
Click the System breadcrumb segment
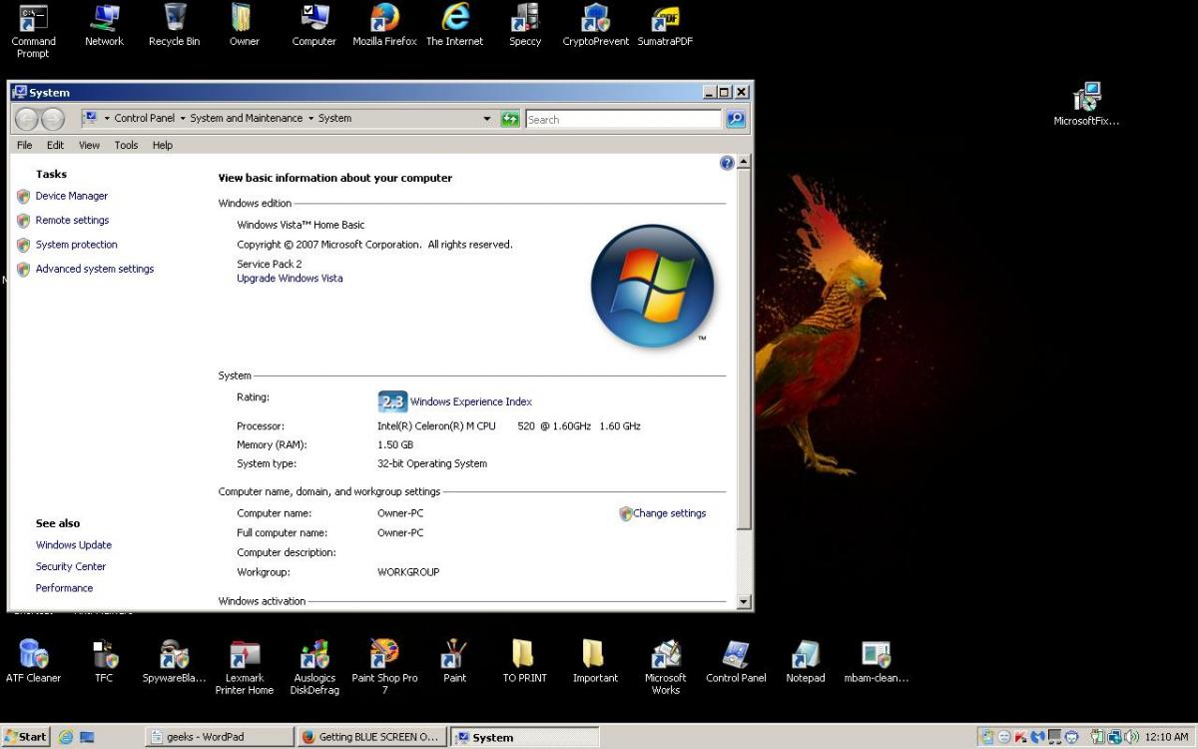(x=334, y=118)
